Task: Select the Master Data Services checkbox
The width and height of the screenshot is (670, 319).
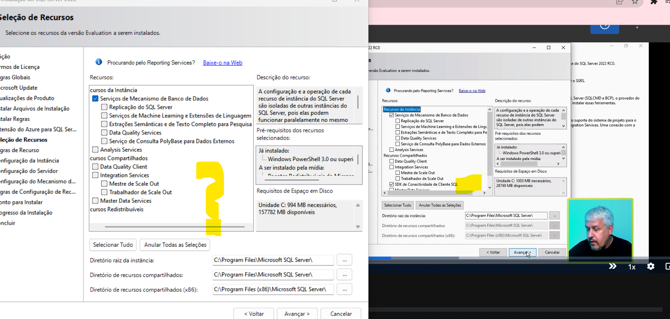Action: [x=95, y=201]
